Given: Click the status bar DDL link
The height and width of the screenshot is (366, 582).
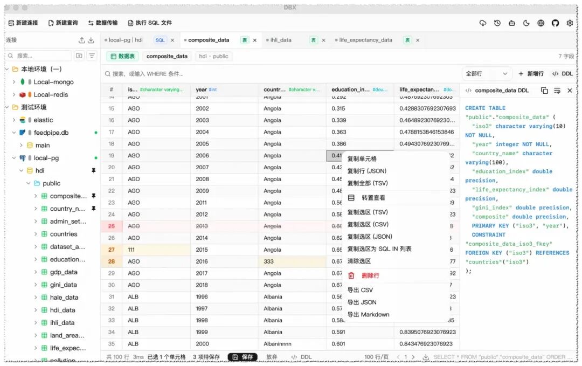Looking at the screenshot, I should [302, 357].
